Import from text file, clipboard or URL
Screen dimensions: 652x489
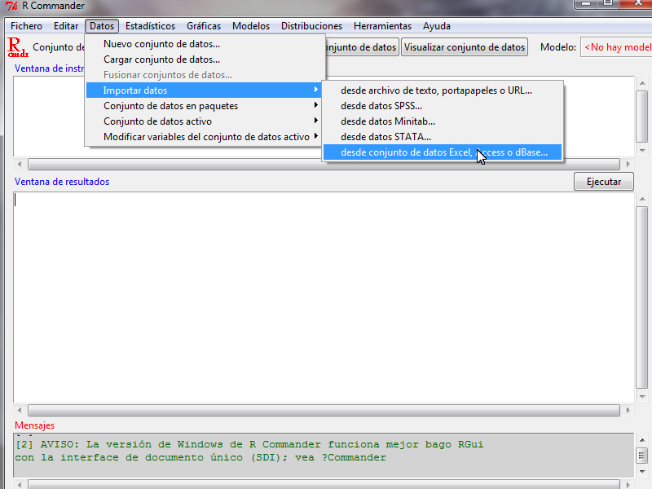click(436, 90)
